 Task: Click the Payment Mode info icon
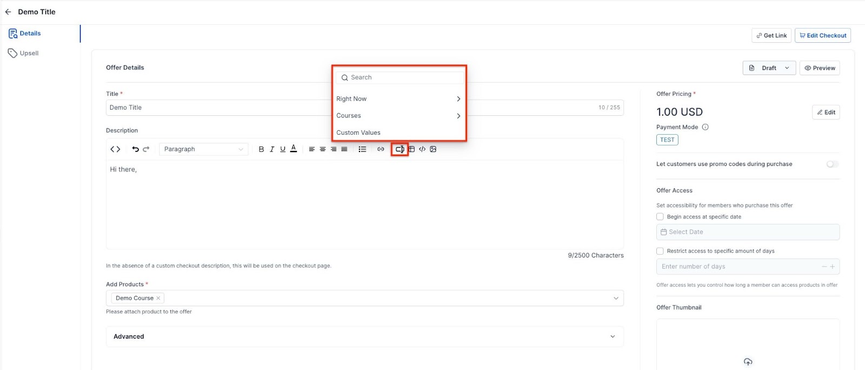[705, 127]
